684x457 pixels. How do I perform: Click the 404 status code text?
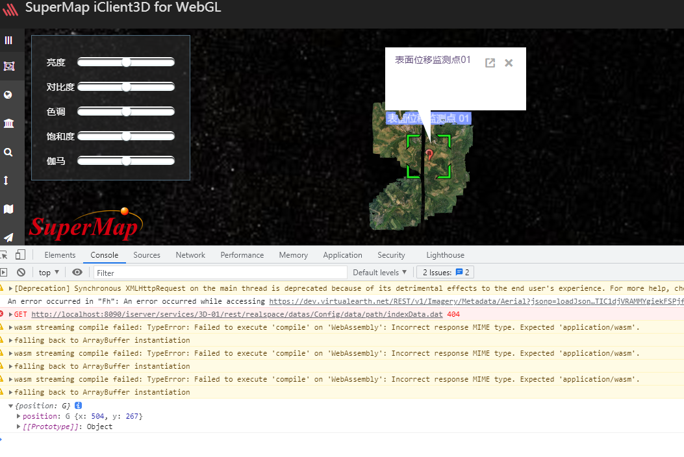(x=453, y=314)
